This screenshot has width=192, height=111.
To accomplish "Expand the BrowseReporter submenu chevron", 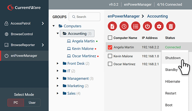I will pos(43,45).
